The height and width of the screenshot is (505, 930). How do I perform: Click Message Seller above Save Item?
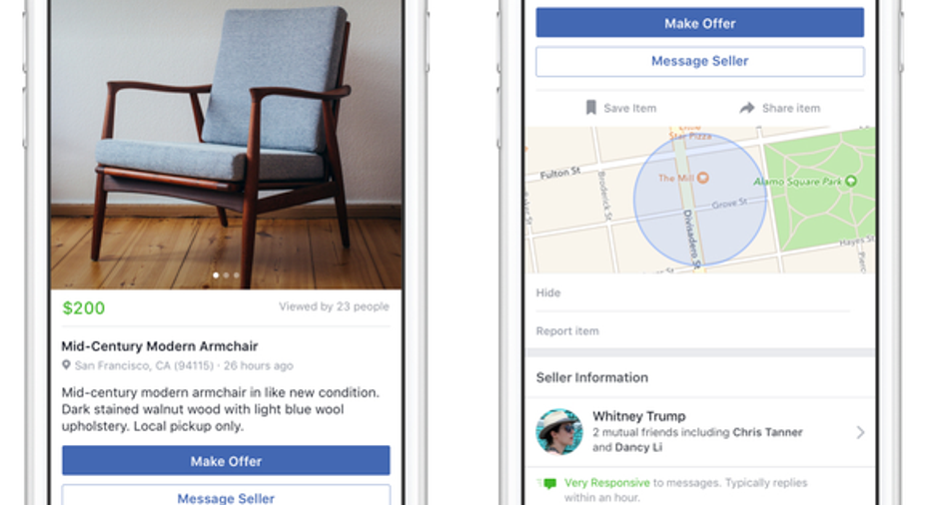700,61
